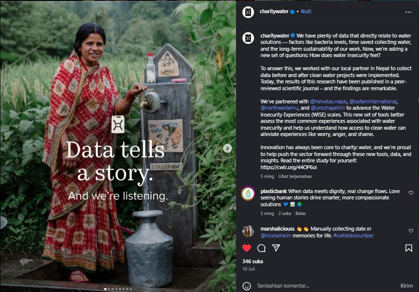419x292 pixels.
Task: Open the three-dot more options menu
Action: [x=408, y=12]
